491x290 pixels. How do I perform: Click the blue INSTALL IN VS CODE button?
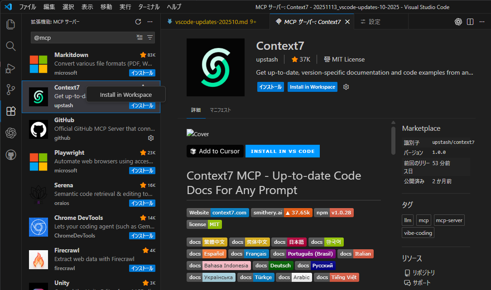(x=282, y=151)
